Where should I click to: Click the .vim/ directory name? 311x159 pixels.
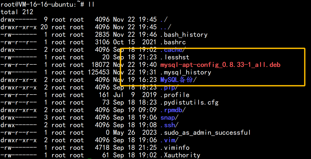point(169,140)
